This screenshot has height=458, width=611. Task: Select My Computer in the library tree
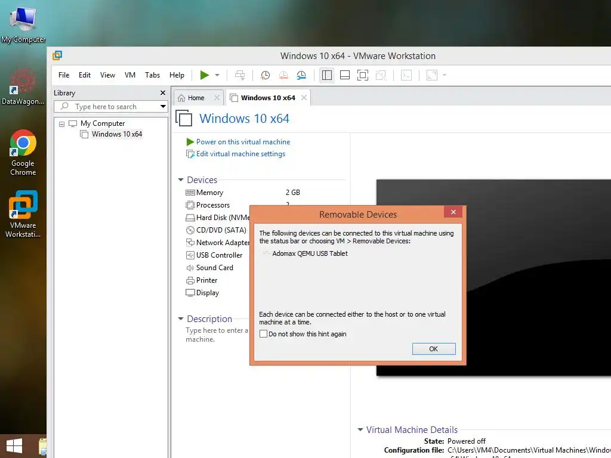point(103,123)
